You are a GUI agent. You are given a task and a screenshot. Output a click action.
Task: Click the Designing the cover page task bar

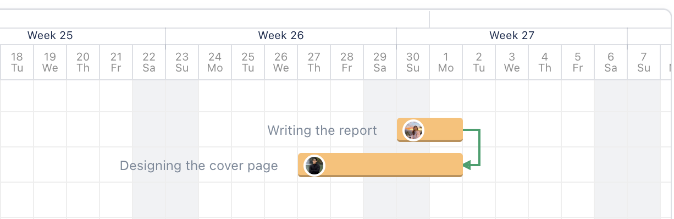380,165
